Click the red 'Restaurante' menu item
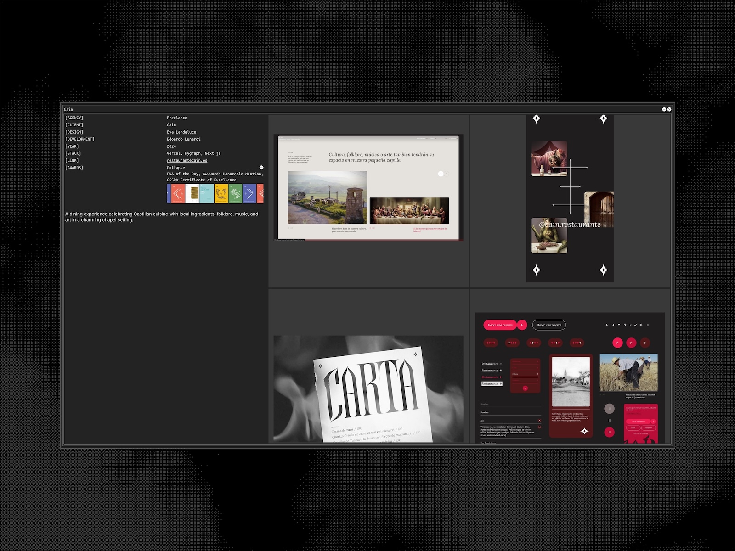This screenshot has height=551, width=735. (490, 377)
